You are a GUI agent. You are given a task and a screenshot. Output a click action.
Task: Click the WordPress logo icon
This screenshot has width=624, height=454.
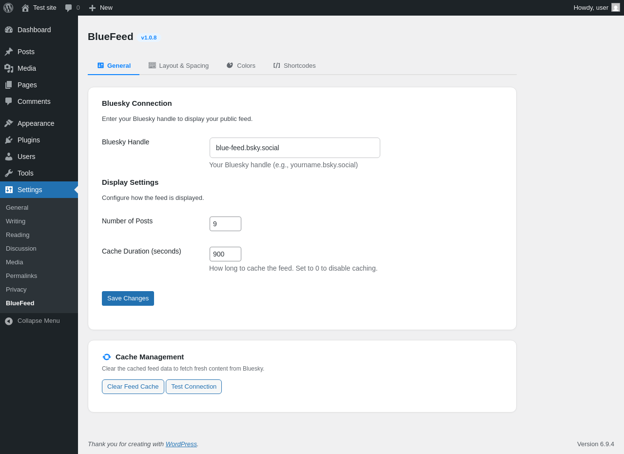(8, 8)
